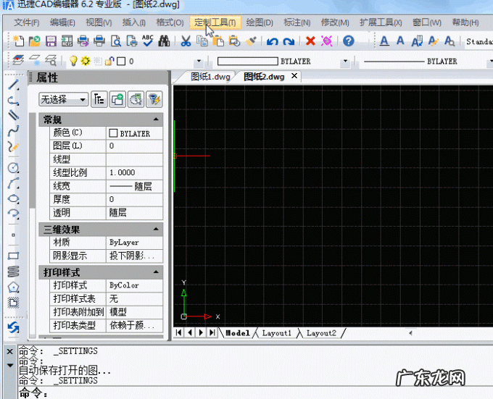Open the 无选择 selection dropdown
493x399 pixels.
point(63,99)
